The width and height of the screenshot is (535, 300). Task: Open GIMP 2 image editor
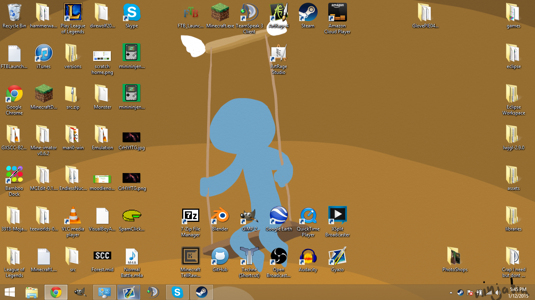click(249, 216)
